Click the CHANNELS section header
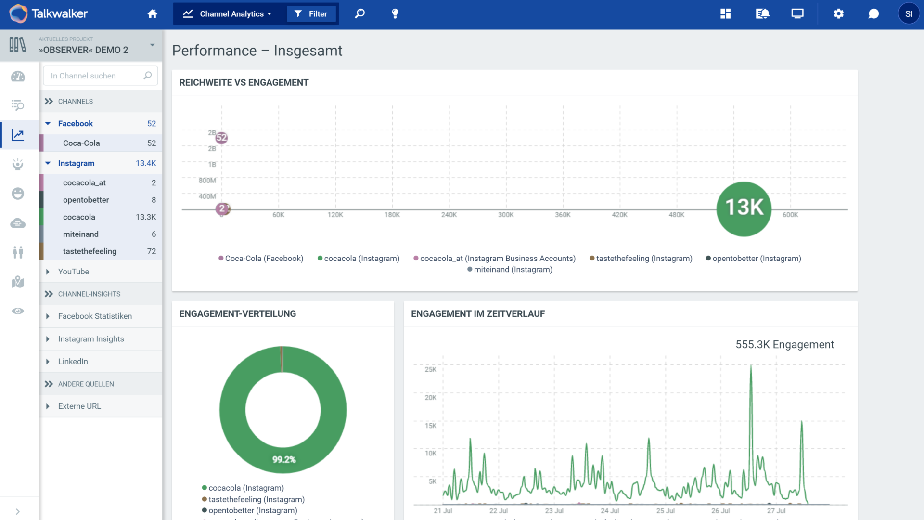The image size is (924, 520). (101, 102)
